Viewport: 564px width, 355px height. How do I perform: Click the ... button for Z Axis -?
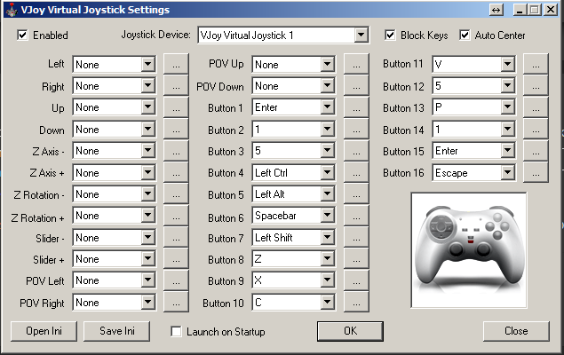[x=176, y=151]
